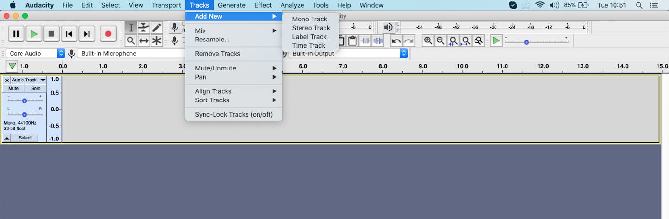Start playback with the green Play button

(x=34, y=34)
